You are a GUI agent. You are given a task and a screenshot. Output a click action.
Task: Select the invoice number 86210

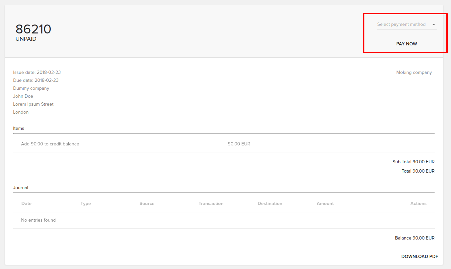point(33,29)
